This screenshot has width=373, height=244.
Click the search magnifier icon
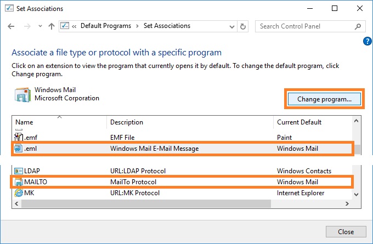[x=358, y=26]
